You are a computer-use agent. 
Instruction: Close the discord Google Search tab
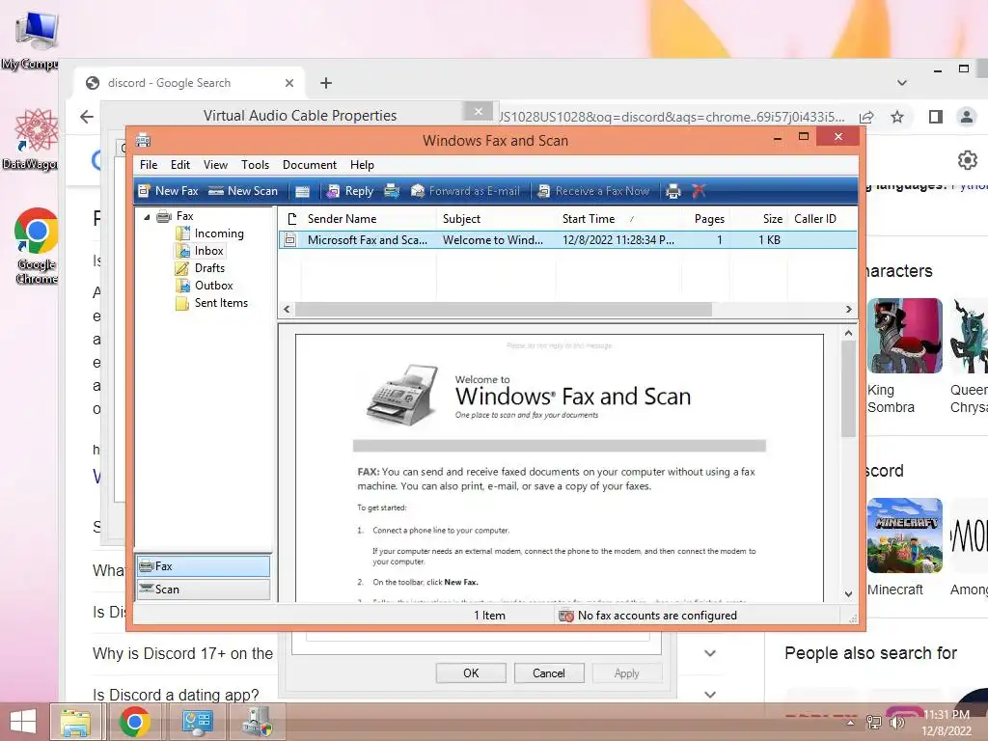289,83
